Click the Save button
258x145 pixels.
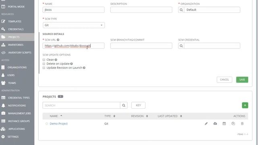coord(242,80)
